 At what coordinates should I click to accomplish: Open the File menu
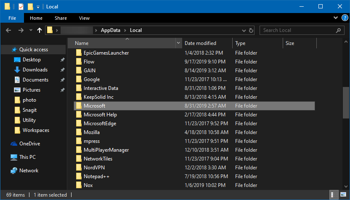(x=12, y=18)
